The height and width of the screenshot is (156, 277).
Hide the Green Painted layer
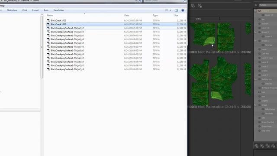tap(260, 122)
